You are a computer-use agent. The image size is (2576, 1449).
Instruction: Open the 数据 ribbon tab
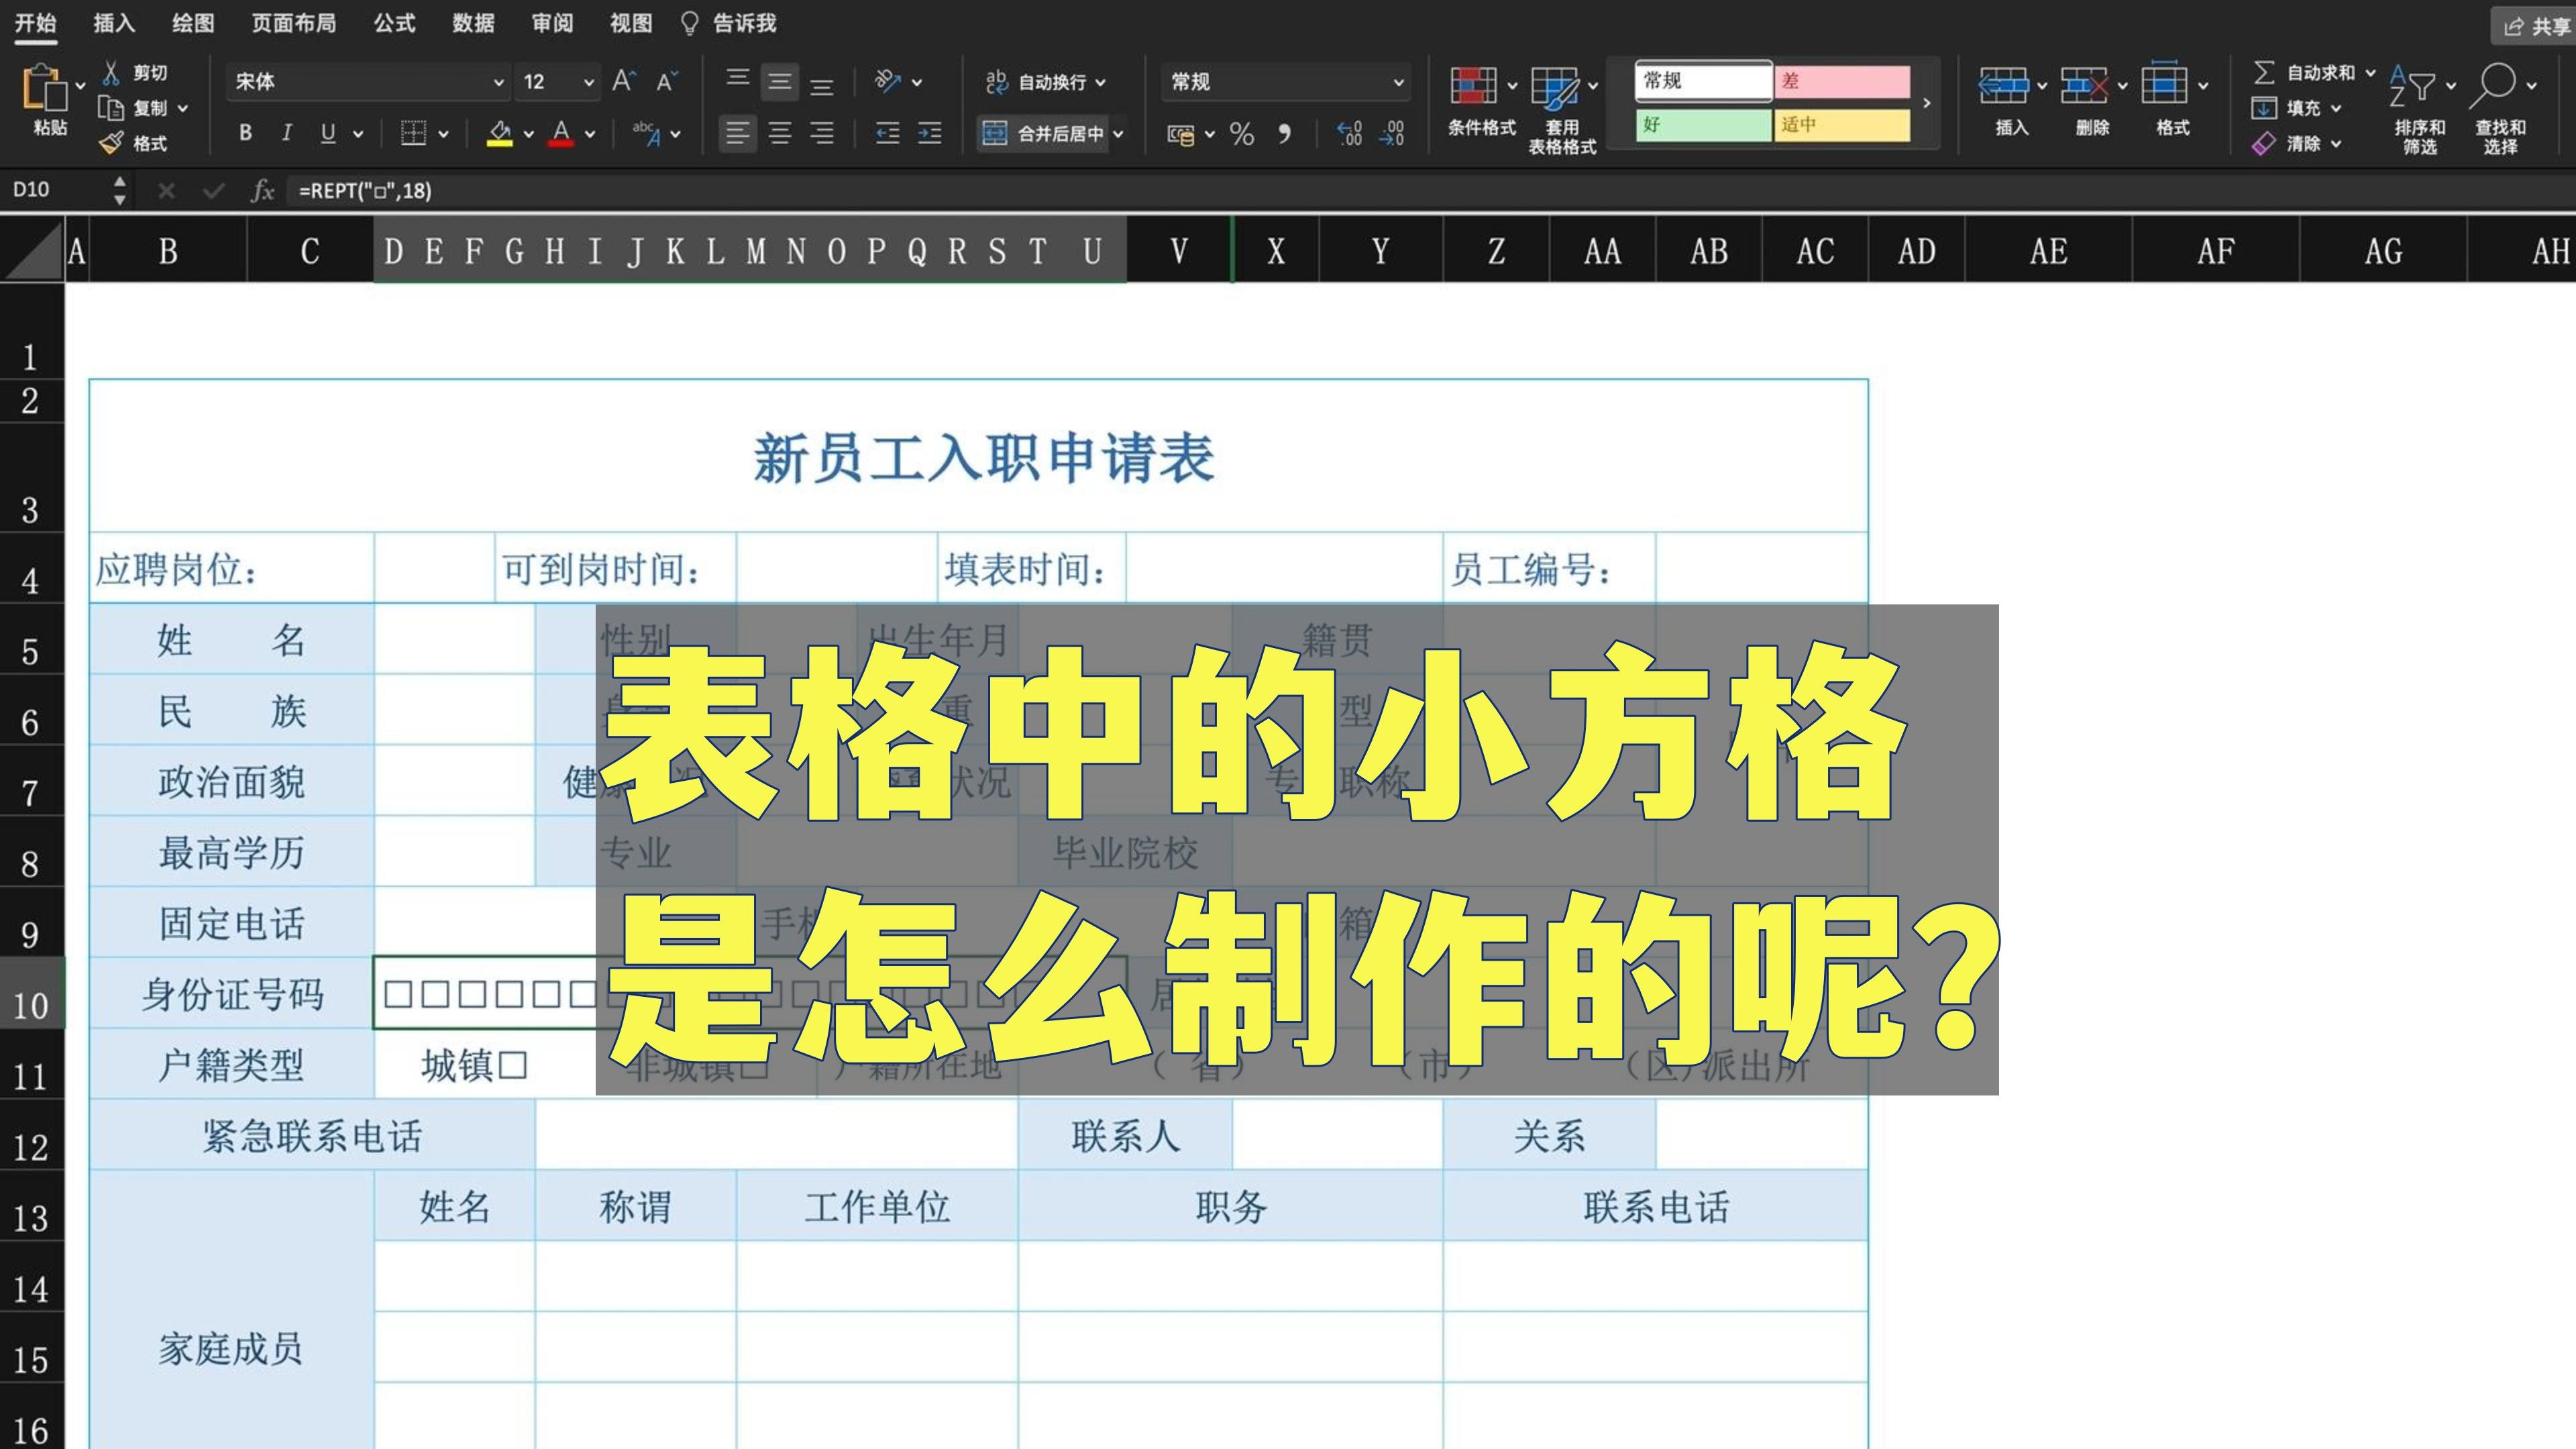click(474, 24)
